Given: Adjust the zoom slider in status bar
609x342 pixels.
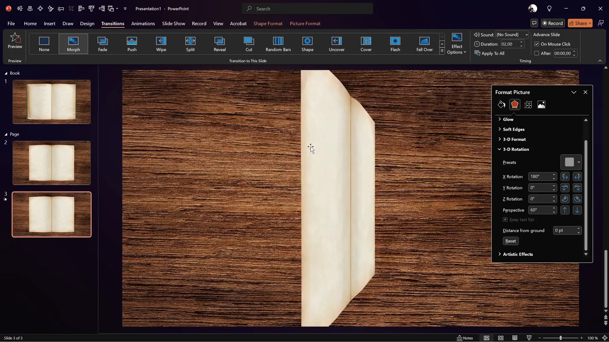Looking at the screenshot, I should 560,338.
